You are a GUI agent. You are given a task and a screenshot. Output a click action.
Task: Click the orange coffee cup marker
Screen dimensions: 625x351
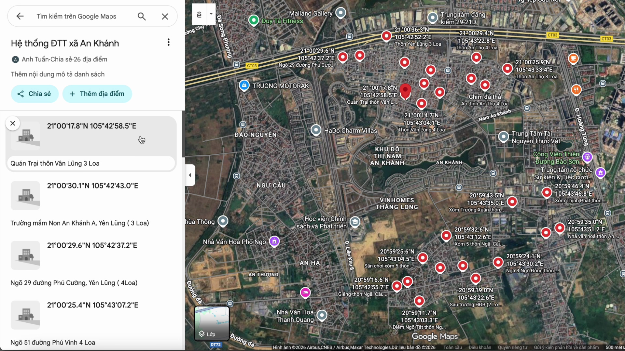click(573, 58)
